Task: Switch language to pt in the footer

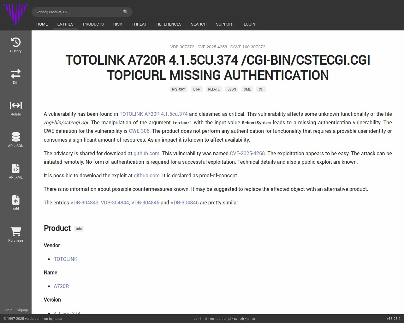Action: (x=218, y=319)
